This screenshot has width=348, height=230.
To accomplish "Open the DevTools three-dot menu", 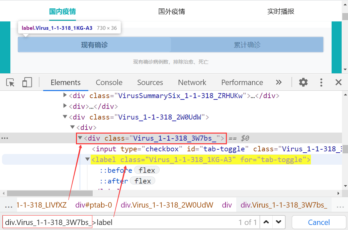I will point(321,82).
